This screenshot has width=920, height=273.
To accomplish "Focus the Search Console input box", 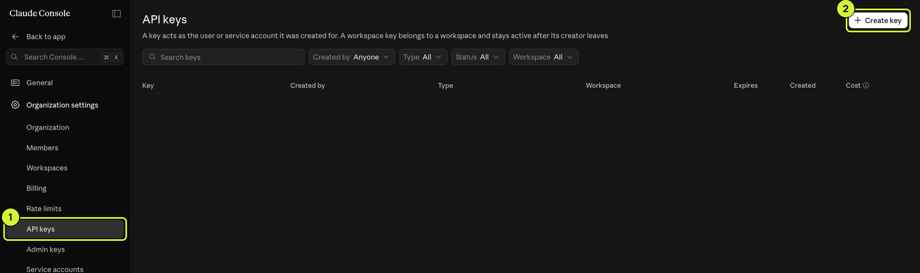I will coord(64,57).
